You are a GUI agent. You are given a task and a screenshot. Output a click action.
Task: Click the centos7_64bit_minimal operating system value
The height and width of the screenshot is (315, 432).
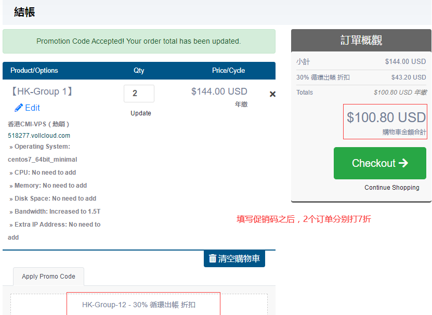tap(43, 160)
